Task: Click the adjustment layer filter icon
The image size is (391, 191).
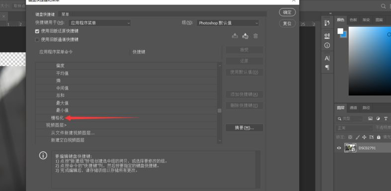Action: pyautogui.click(x=378, y=119)
